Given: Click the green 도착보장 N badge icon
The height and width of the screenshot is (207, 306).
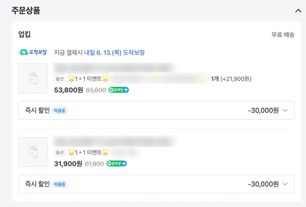Looking at the screenshot, I should 33,52.
